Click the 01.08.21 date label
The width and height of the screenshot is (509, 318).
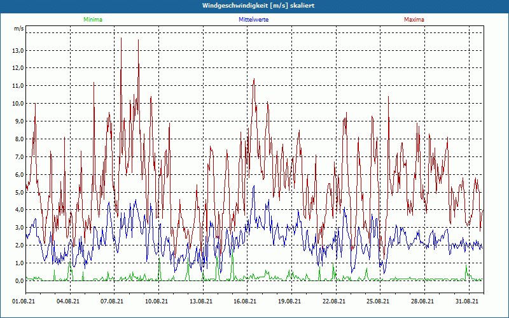point(24,301)
